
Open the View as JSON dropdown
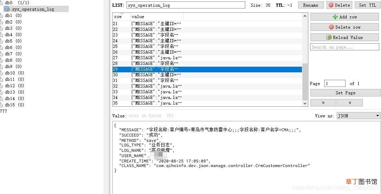click(x=359, y=116)
